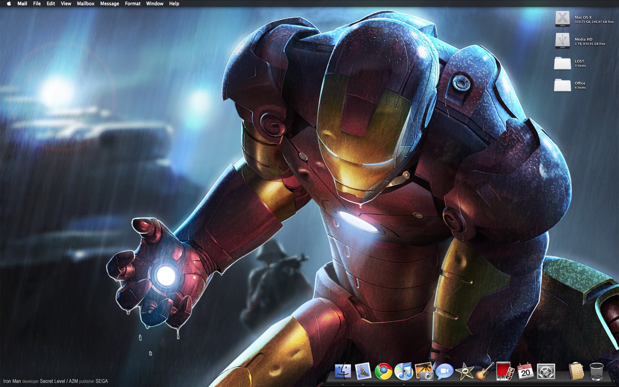Click '319.73 GB, 246.97 GB free' text
619x387 pixels.
click(x=594, y=22)
